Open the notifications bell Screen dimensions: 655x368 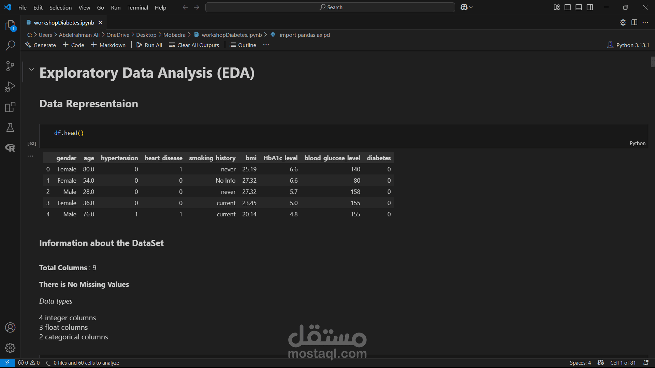pos(646,363)
